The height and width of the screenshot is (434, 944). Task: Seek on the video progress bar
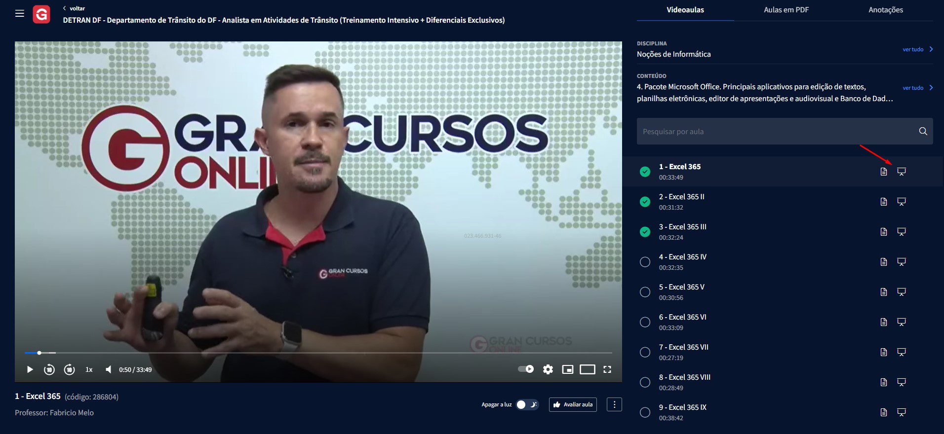click(x=318, y=353)
